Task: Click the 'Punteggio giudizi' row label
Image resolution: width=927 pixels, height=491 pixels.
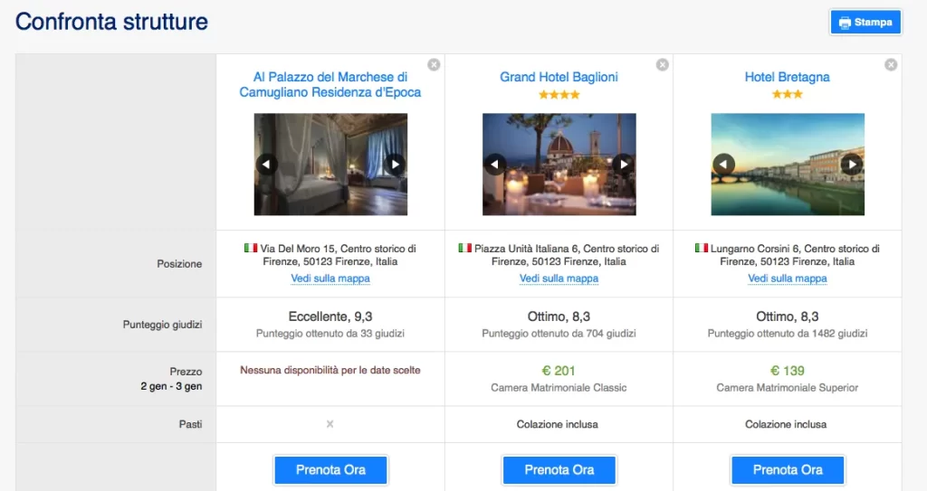Action: [163, 325]
